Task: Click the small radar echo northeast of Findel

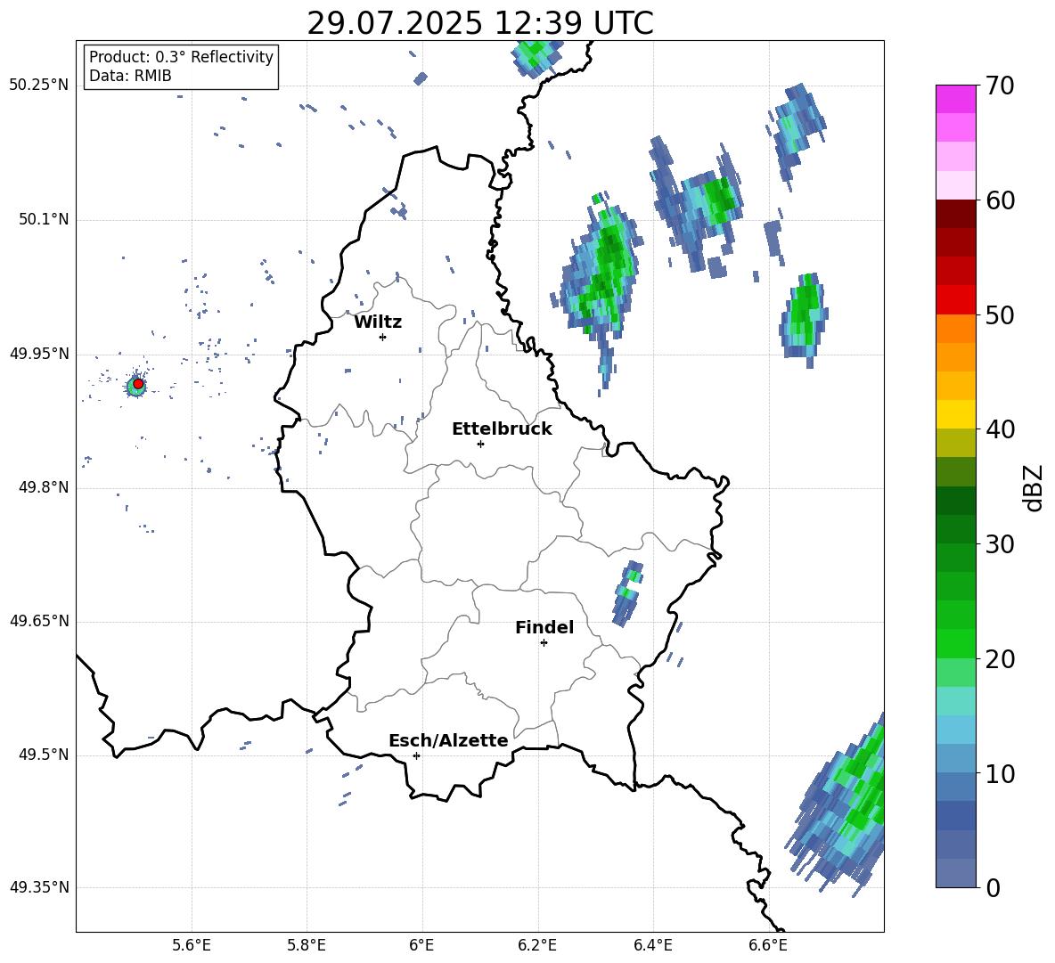Action: (x=628, y=594)
